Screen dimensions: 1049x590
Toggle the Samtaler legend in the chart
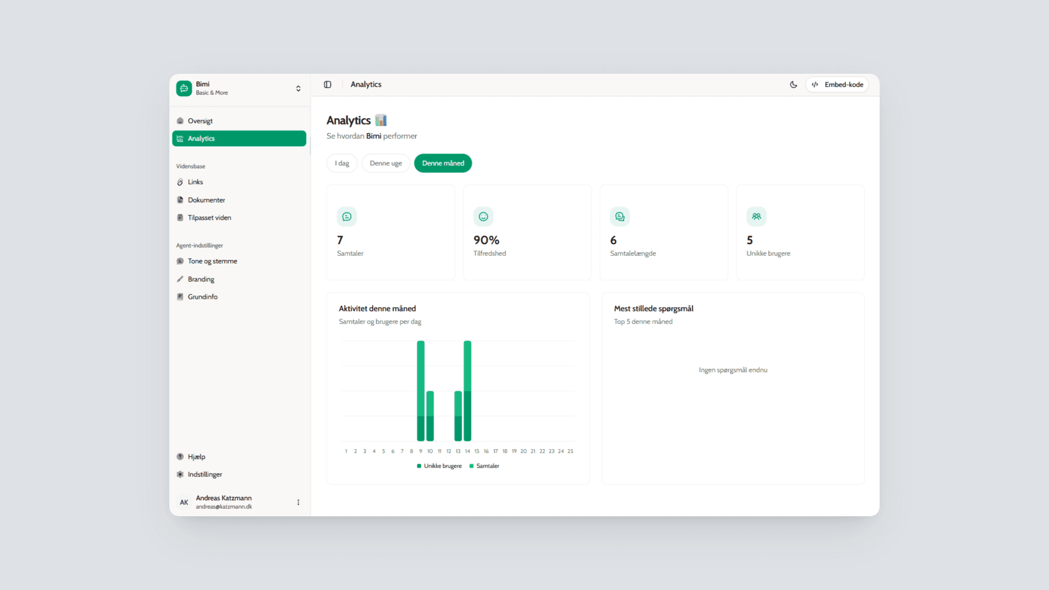click(x=484, y=465)
